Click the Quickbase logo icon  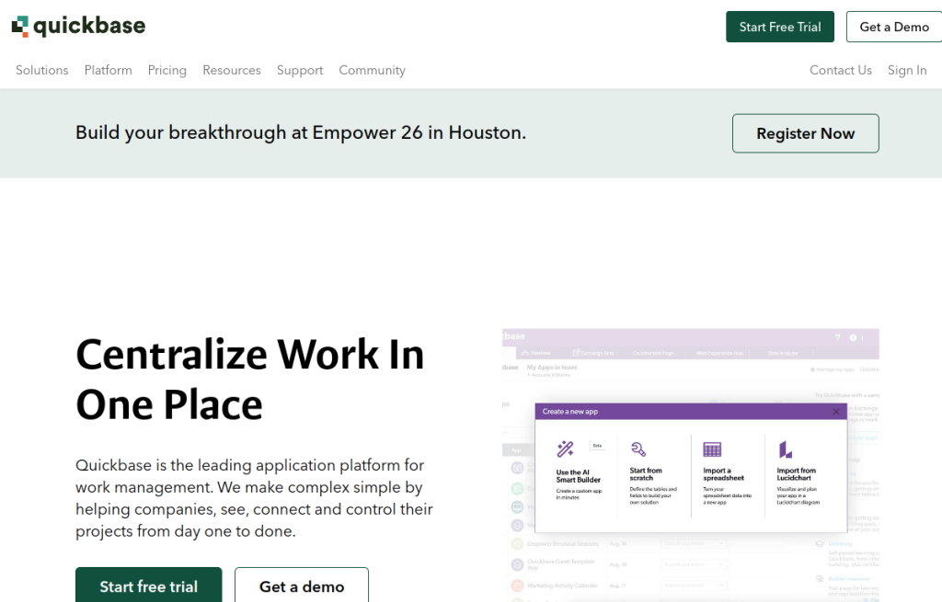[20, 27]
